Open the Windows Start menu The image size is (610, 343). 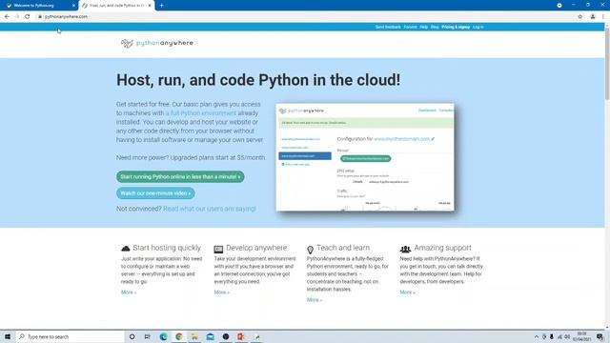click(8, 336)
